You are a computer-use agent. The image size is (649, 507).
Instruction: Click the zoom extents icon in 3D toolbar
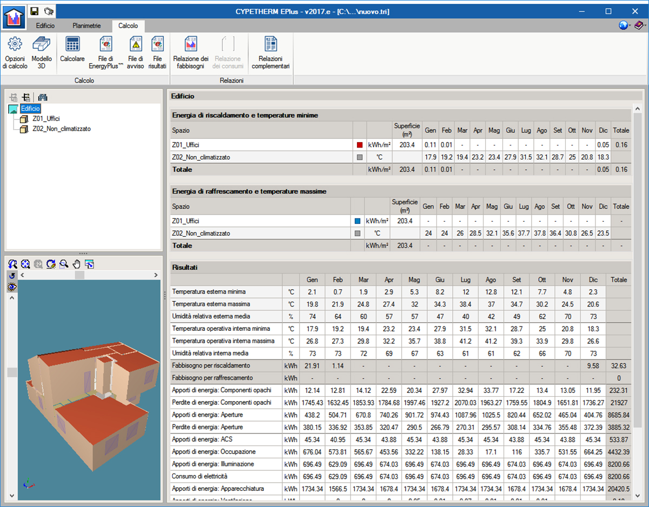click(25, 264)
